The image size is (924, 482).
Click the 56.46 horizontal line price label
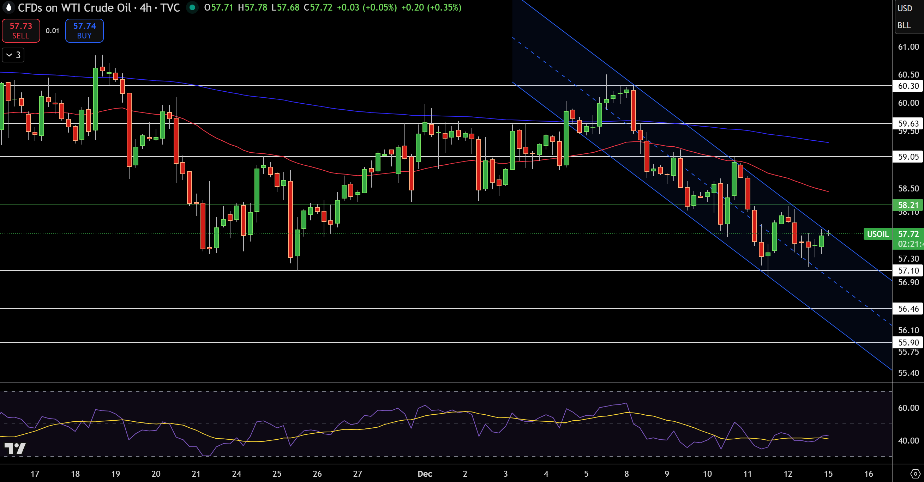click(x=908, y=309)
